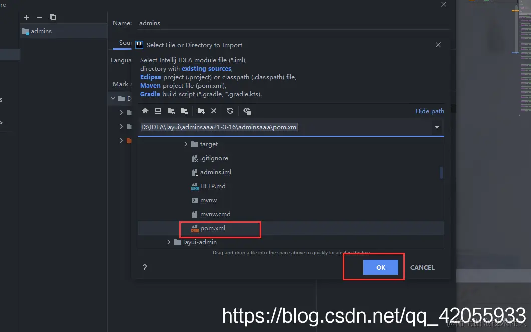The height and width of the screenshot is (332, 531).
Task: Refresh the file tree icon
Action: [x=230, y=111]
